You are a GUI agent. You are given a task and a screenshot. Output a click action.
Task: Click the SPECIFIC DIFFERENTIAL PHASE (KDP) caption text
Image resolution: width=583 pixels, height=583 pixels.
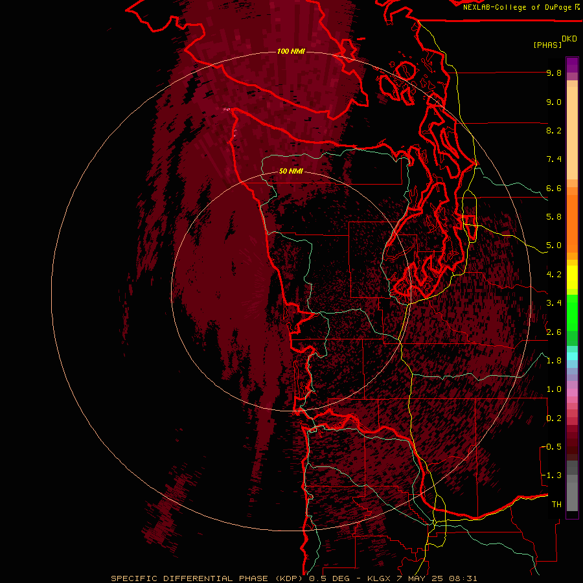207,578
